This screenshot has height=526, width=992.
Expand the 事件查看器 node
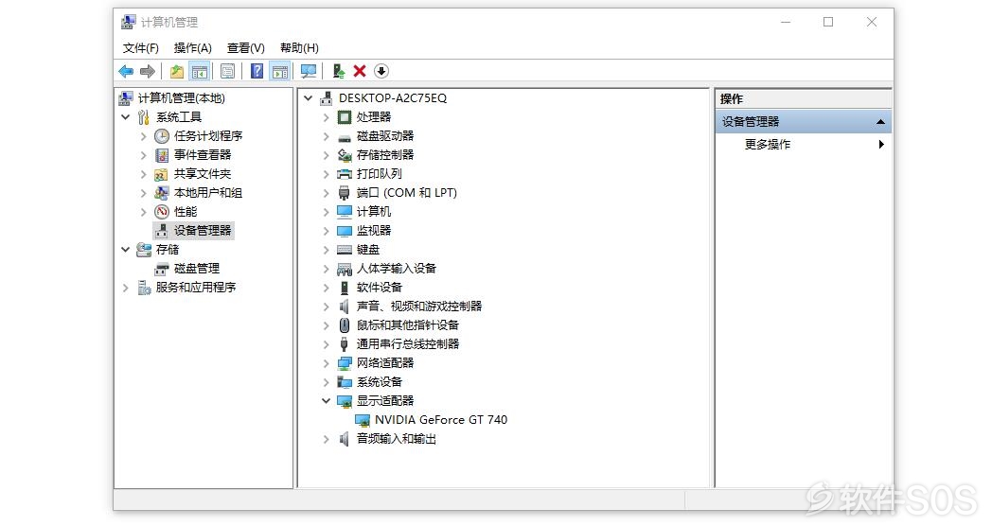pos(143,155)
